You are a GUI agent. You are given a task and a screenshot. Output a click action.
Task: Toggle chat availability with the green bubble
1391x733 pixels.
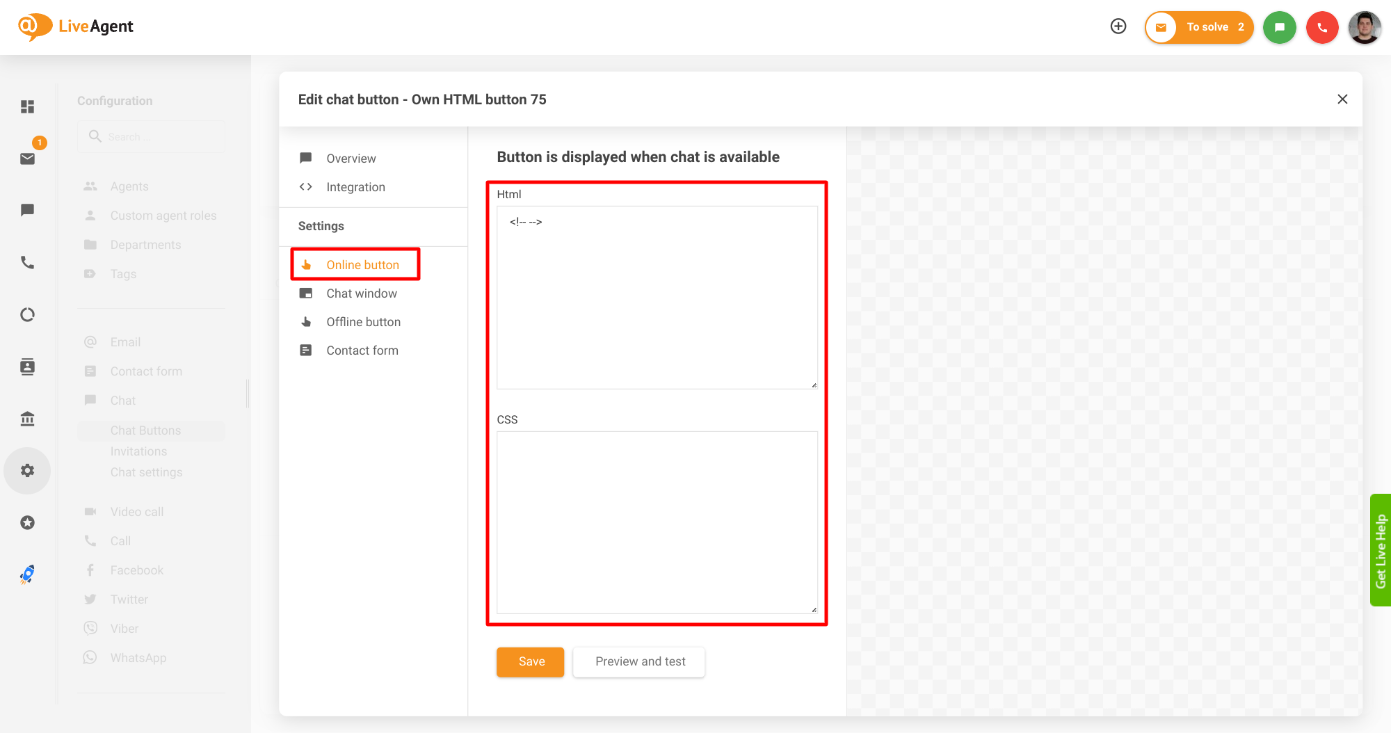[x=1280, y=27]
